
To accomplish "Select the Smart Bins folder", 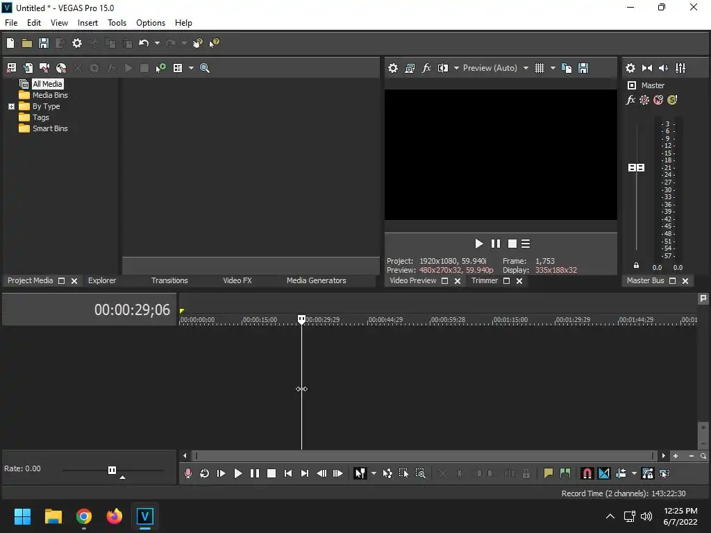I will 50,128.
